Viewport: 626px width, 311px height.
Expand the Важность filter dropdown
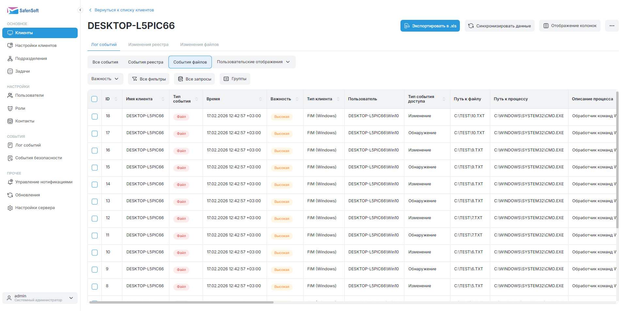click(105, 79)
